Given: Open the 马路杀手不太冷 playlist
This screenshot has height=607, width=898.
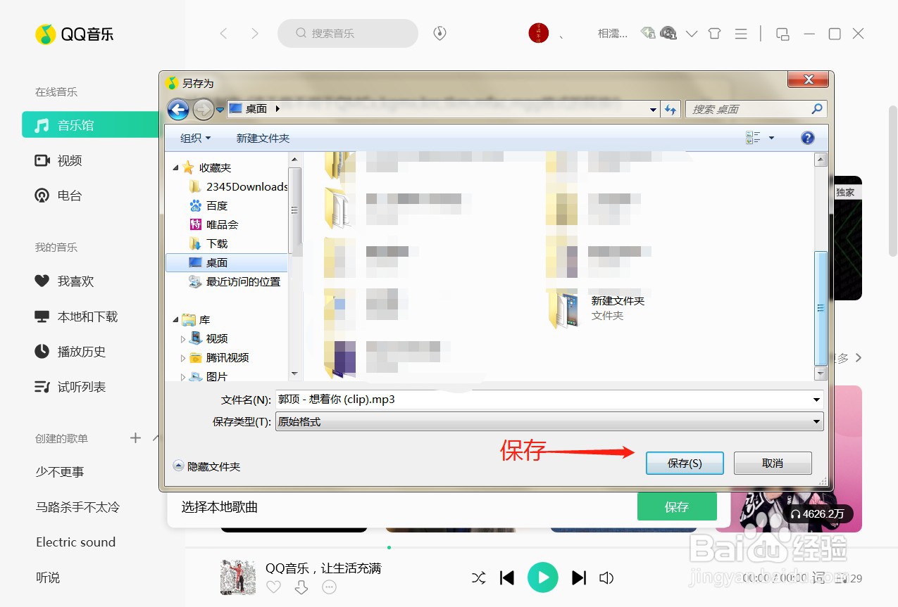Looking at the screenshot, I should [x=77, y=507].
